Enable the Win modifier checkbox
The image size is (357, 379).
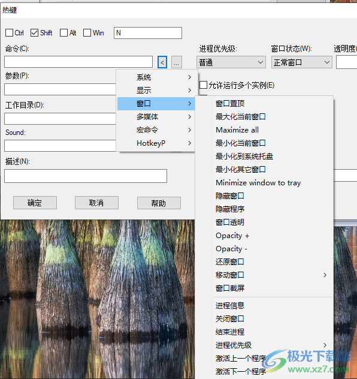[87, 33]
